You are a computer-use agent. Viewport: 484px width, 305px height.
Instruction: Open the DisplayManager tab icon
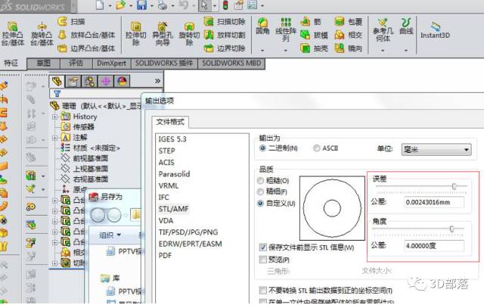point(123,81)
